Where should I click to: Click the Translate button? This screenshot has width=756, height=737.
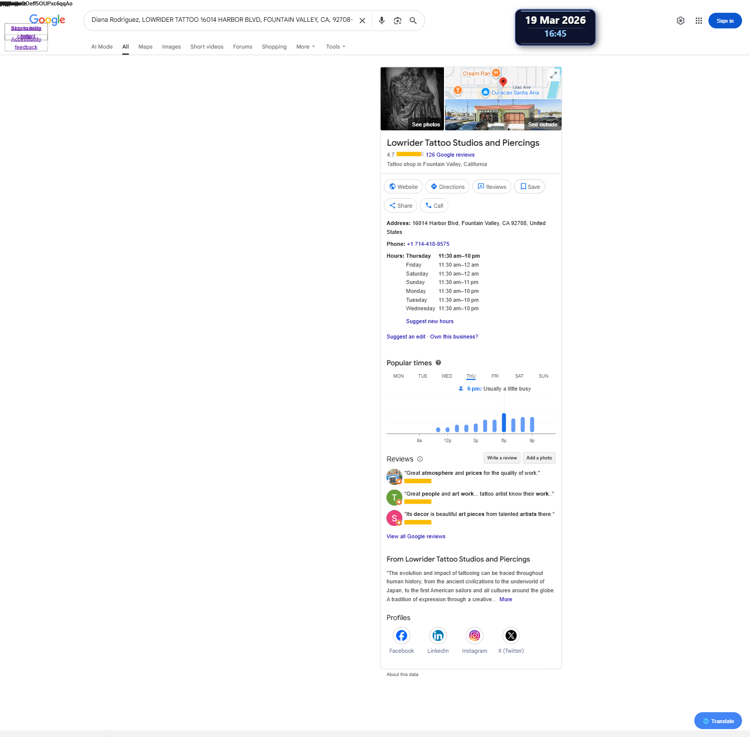point(718,721)
